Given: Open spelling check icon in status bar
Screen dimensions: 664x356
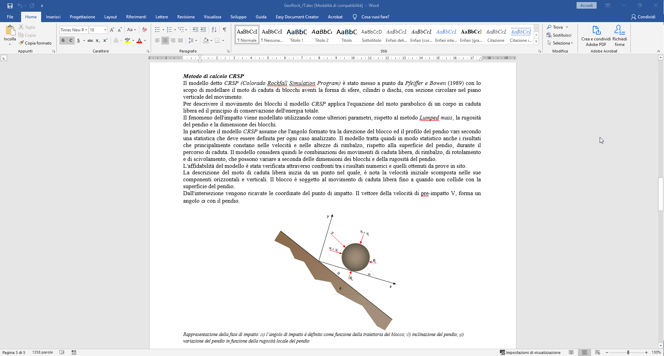Looking at the screenshot, I should pyautogui.click(x=62, y=352).
